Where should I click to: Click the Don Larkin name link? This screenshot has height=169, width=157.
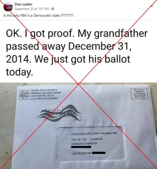point(24,4)
